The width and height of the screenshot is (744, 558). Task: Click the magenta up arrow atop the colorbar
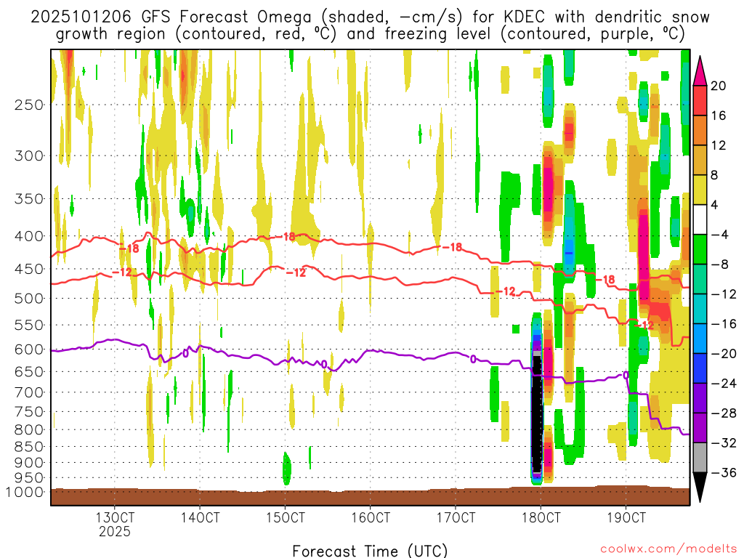(x=700, y=69)
